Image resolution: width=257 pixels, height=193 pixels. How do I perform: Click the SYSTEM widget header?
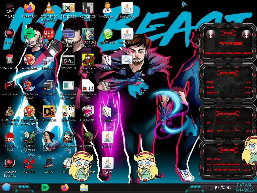[228, 73]
